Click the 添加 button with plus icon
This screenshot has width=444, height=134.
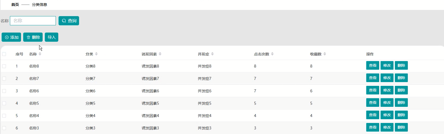11,37
